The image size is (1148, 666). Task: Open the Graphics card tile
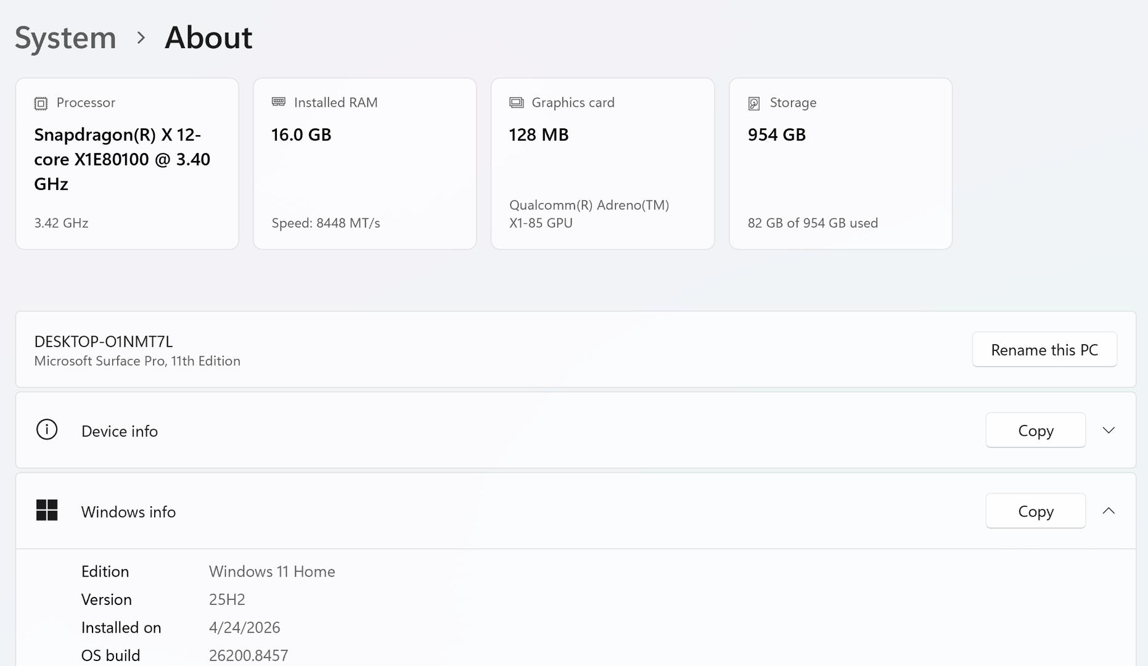603,163
